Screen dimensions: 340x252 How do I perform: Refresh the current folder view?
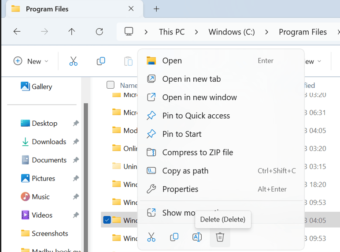coord(100,31)
